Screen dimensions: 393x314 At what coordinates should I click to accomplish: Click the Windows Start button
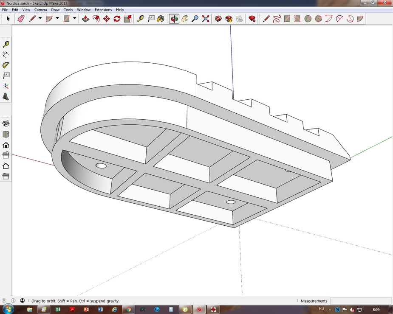tap(8, 309)
